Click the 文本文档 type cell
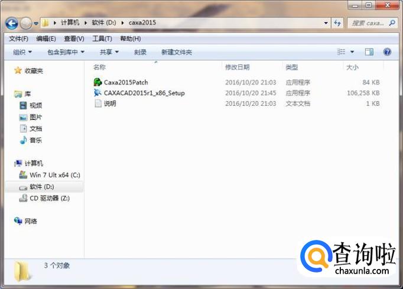This screenshot has width=403, height=289. (298, 103)
